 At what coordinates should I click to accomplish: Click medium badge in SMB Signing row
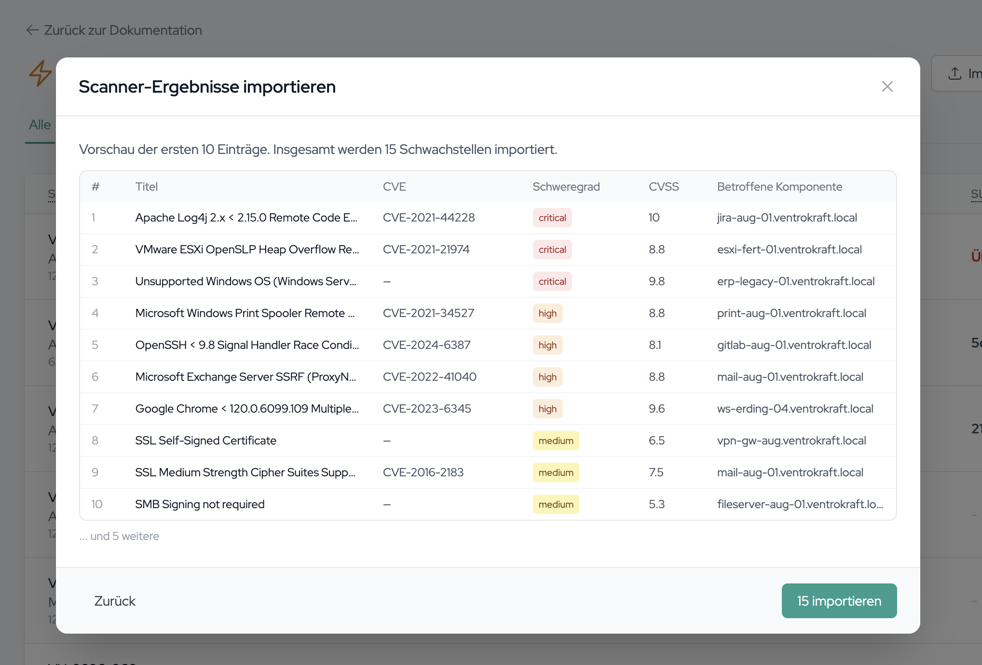tap(556, 504)
